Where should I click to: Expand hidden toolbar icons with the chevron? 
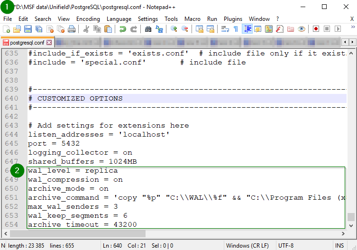(351, 29)
